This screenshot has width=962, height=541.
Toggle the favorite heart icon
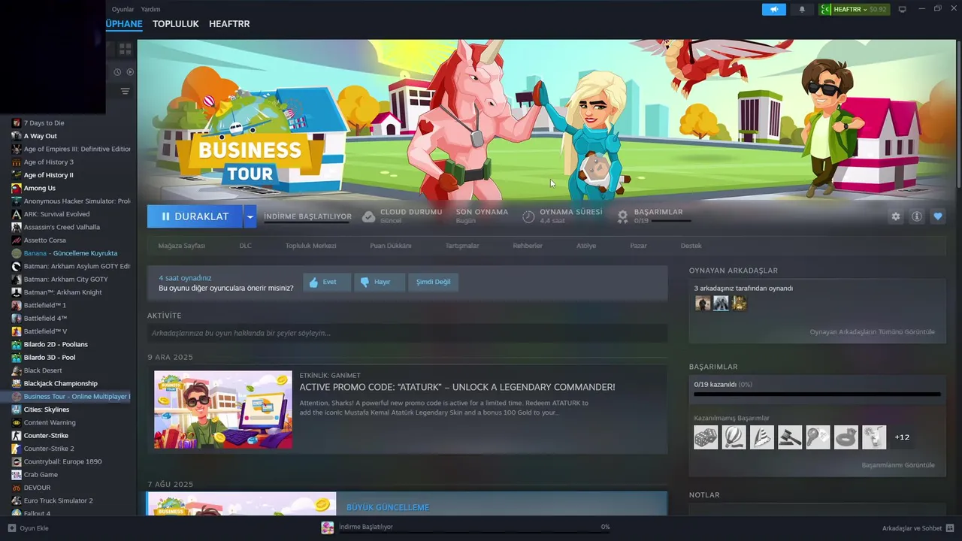point(937,216)
